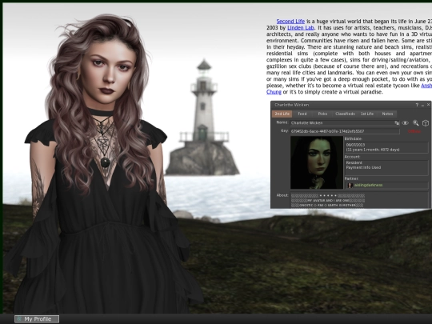Click the help question mark icon

[417, 105]
